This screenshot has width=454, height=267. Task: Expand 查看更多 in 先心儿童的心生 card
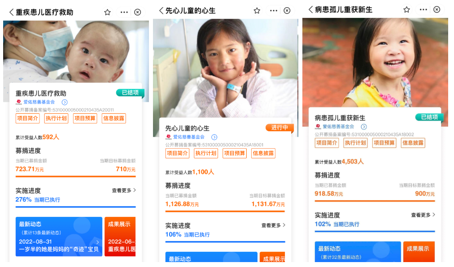click(273, 225)
